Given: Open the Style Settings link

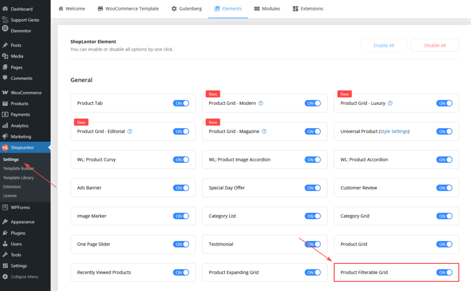Looking at the screenshot, I should tap(393, 131).
